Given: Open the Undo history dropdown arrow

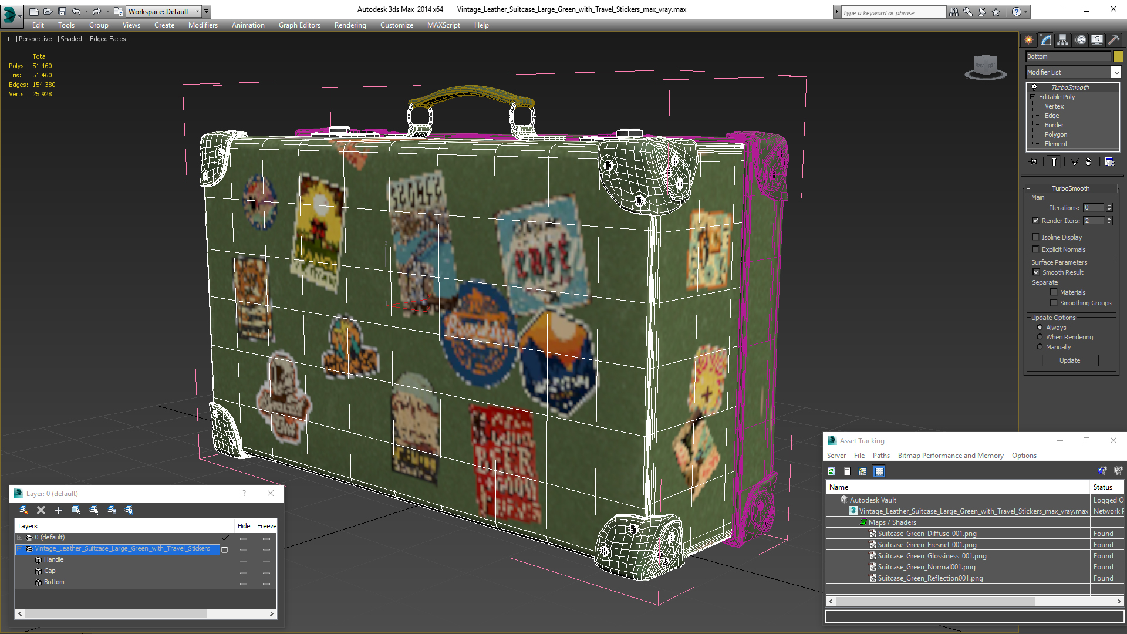Looking at the screenshot, I should click(x=86, y=11).
